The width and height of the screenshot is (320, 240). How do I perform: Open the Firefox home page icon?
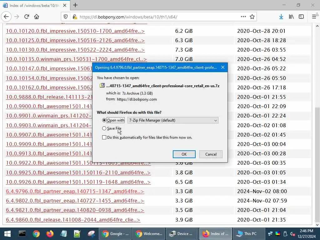[x=37, y=17]
